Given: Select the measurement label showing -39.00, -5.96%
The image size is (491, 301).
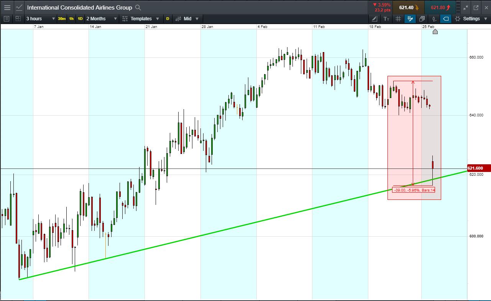Looking at the screenshot, I should [x=414, y=190].
